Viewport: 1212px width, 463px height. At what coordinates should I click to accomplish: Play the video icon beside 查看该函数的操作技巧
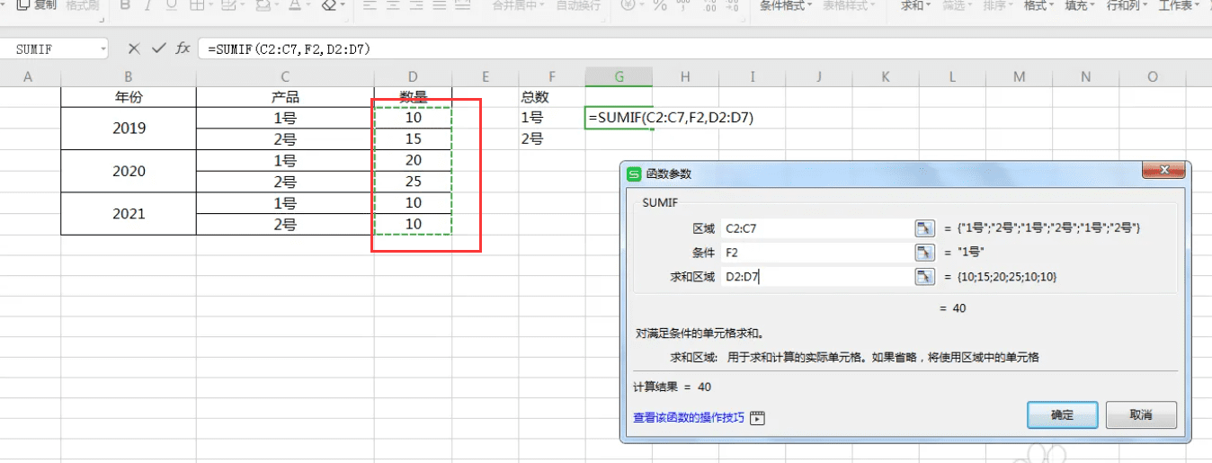pos(757,418)
